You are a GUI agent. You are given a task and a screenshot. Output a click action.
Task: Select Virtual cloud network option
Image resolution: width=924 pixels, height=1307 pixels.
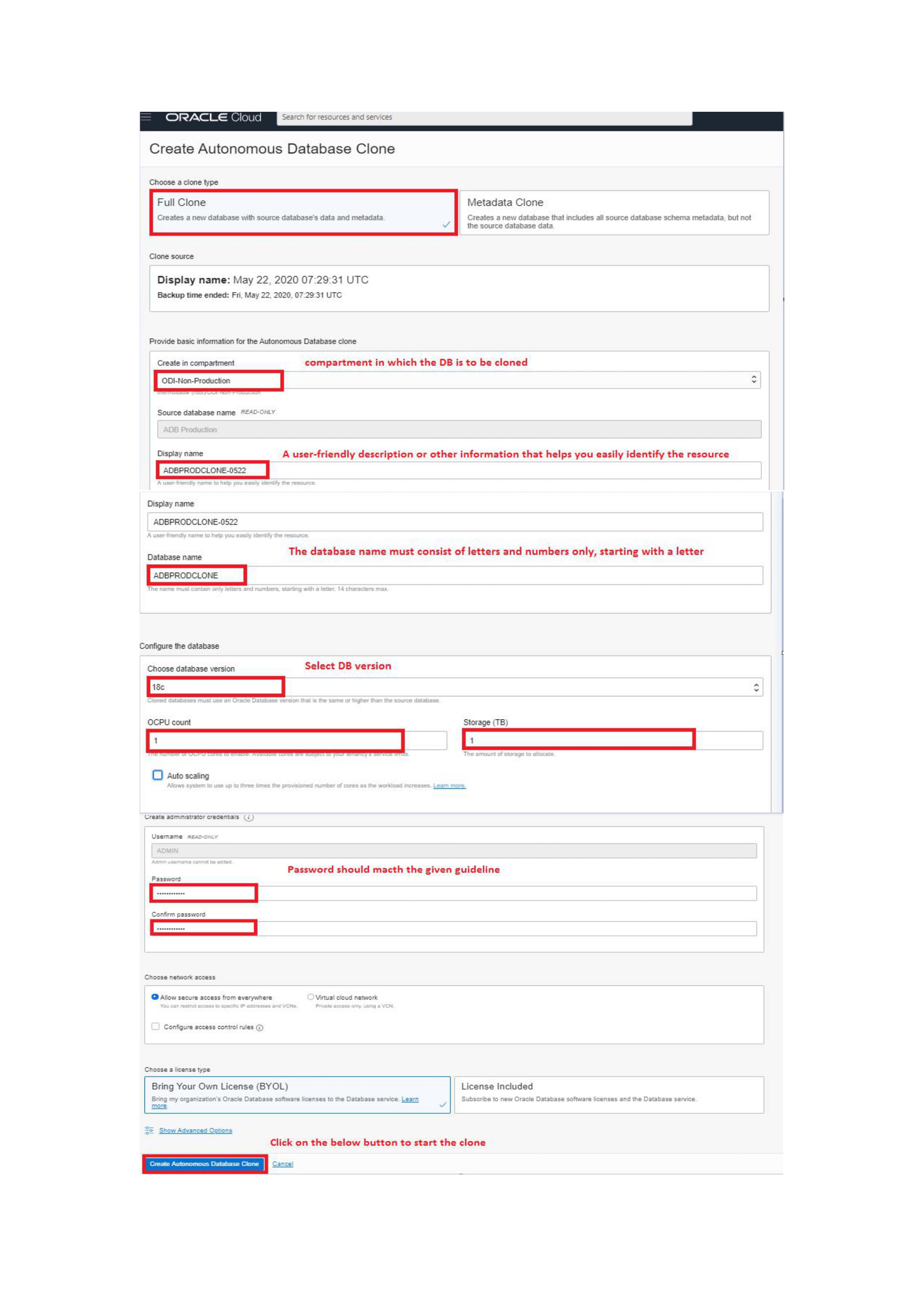click(x=311, y=997)
